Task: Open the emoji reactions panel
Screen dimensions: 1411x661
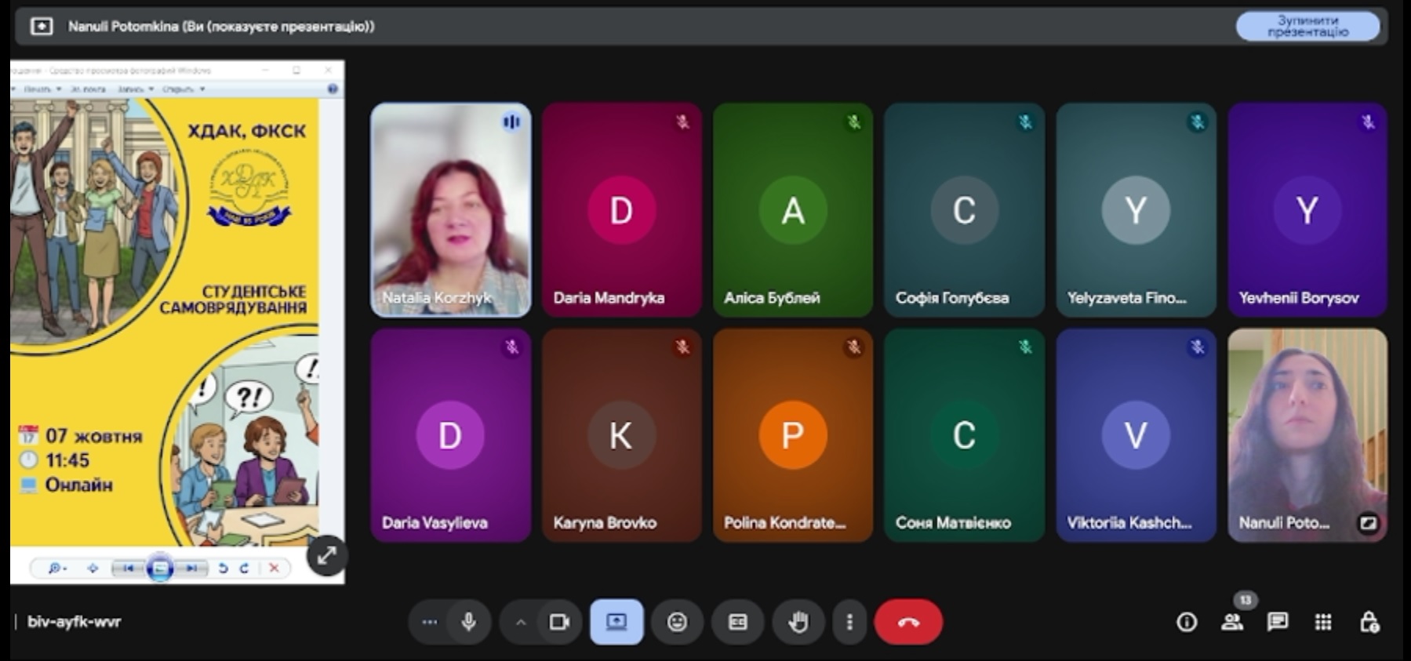Action: (677, 622)
